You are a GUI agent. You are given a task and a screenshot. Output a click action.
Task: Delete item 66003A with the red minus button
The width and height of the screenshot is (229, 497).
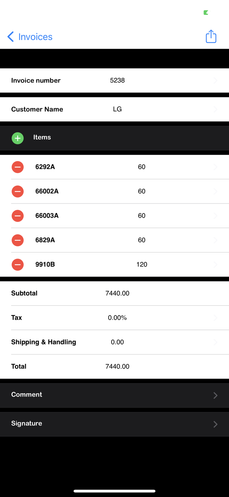tap(18, 216)
